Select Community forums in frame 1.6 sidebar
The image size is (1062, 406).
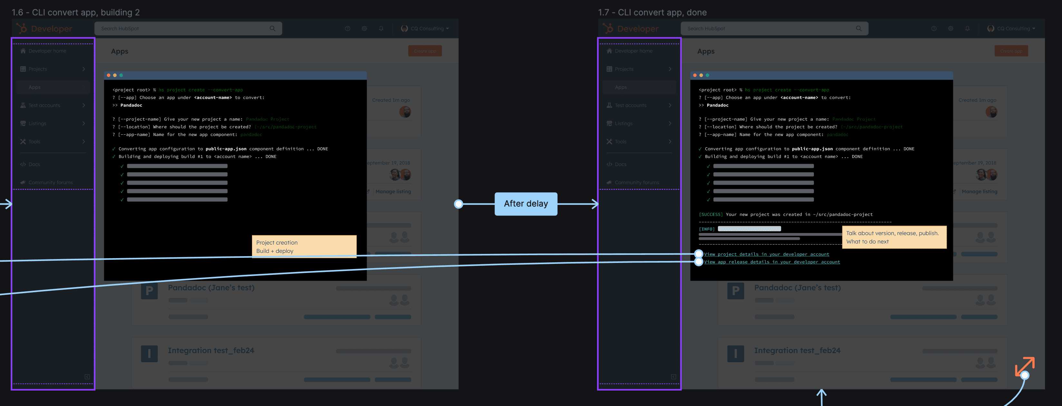(50, 183)
